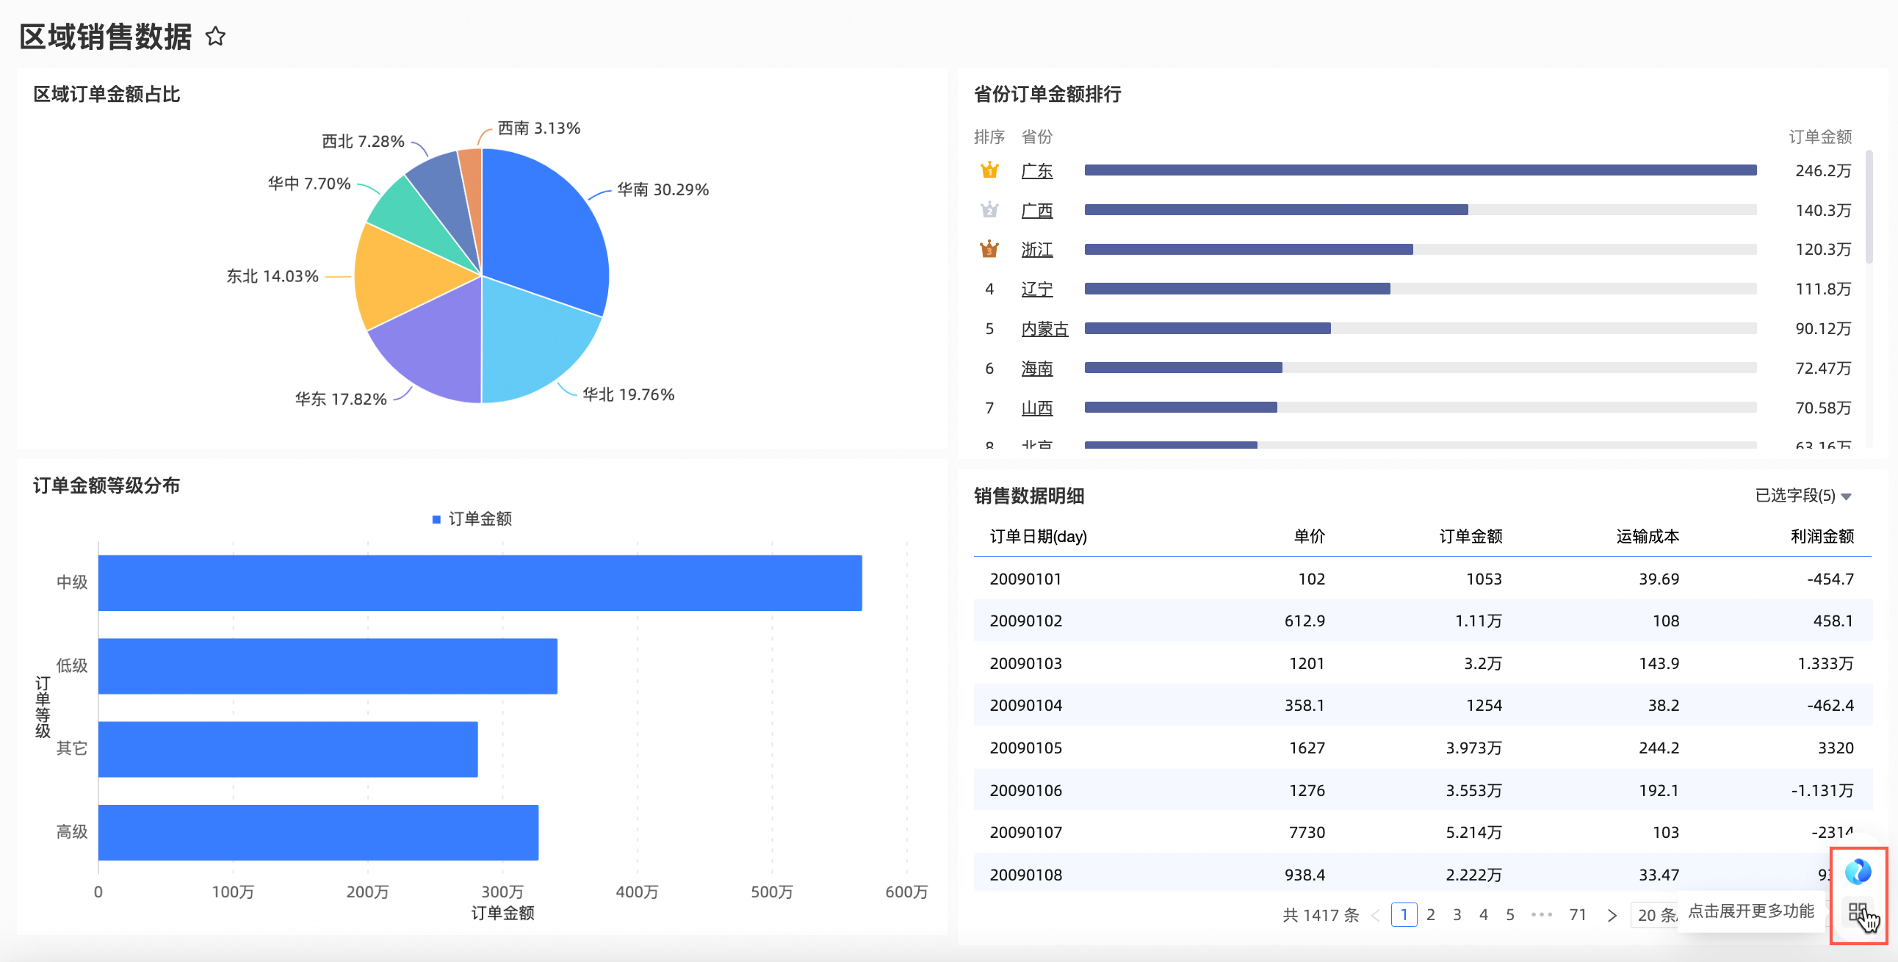
Task: Go to next page with right arrow
Action: point(1612,915)
